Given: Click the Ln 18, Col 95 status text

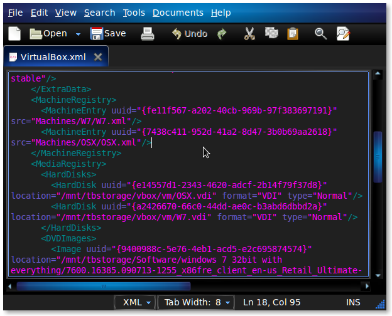Looking at the screenshot, I should 271,303.
